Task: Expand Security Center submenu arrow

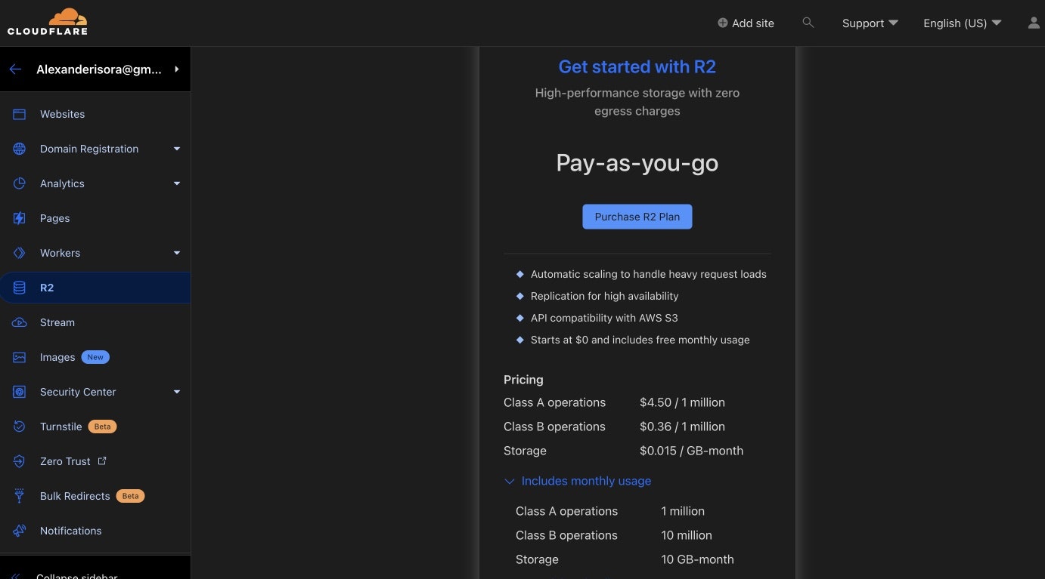Action: tap(177, 392)
